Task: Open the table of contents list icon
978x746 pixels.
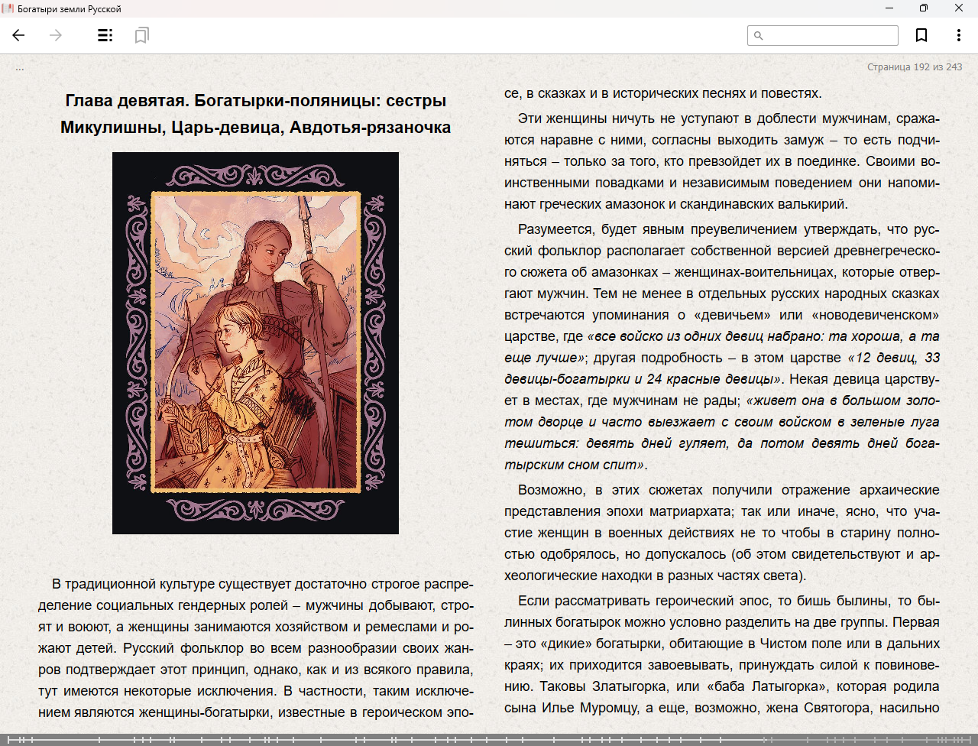Action: [105, 35]
